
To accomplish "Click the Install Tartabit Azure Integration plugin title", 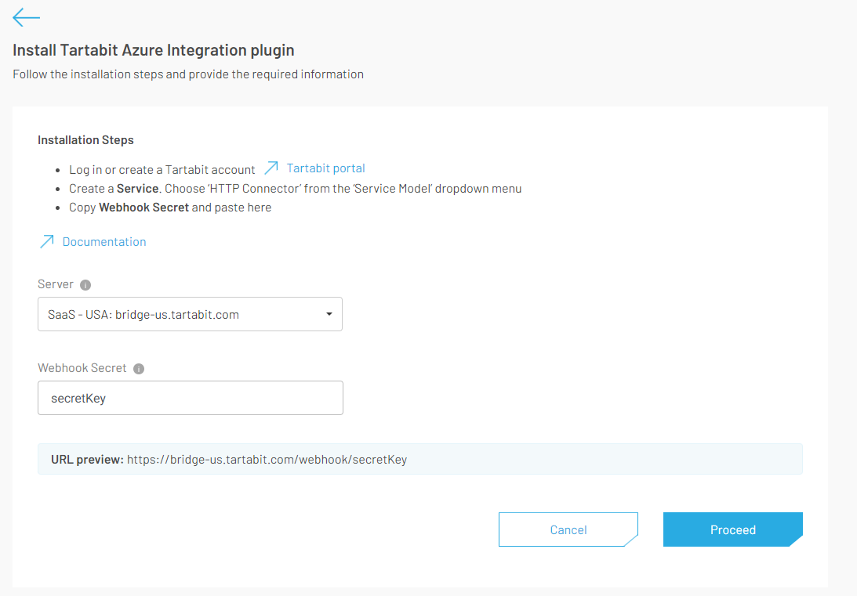I will (154, 50).
